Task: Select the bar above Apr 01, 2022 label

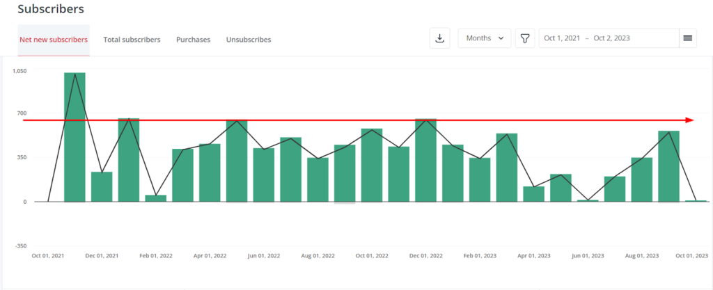Action: click(210, 172)
